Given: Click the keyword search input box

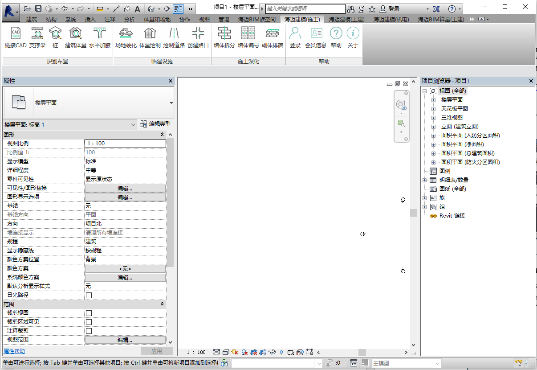Looking at the screenshot, I should coord(305,8).
